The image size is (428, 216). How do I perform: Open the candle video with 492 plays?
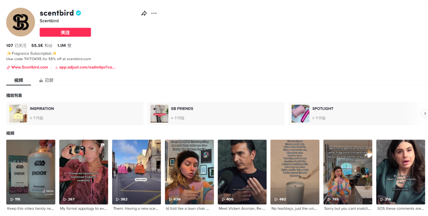coord(295,172)
